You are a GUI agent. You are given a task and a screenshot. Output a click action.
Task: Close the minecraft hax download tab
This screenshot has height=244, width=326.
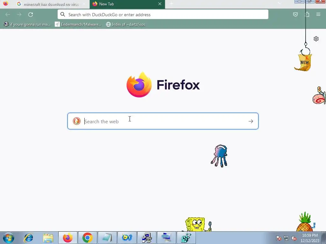click(84, 4)
